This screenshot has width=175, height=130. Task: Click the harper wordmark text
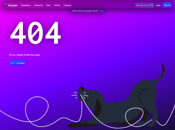[13, 5]
